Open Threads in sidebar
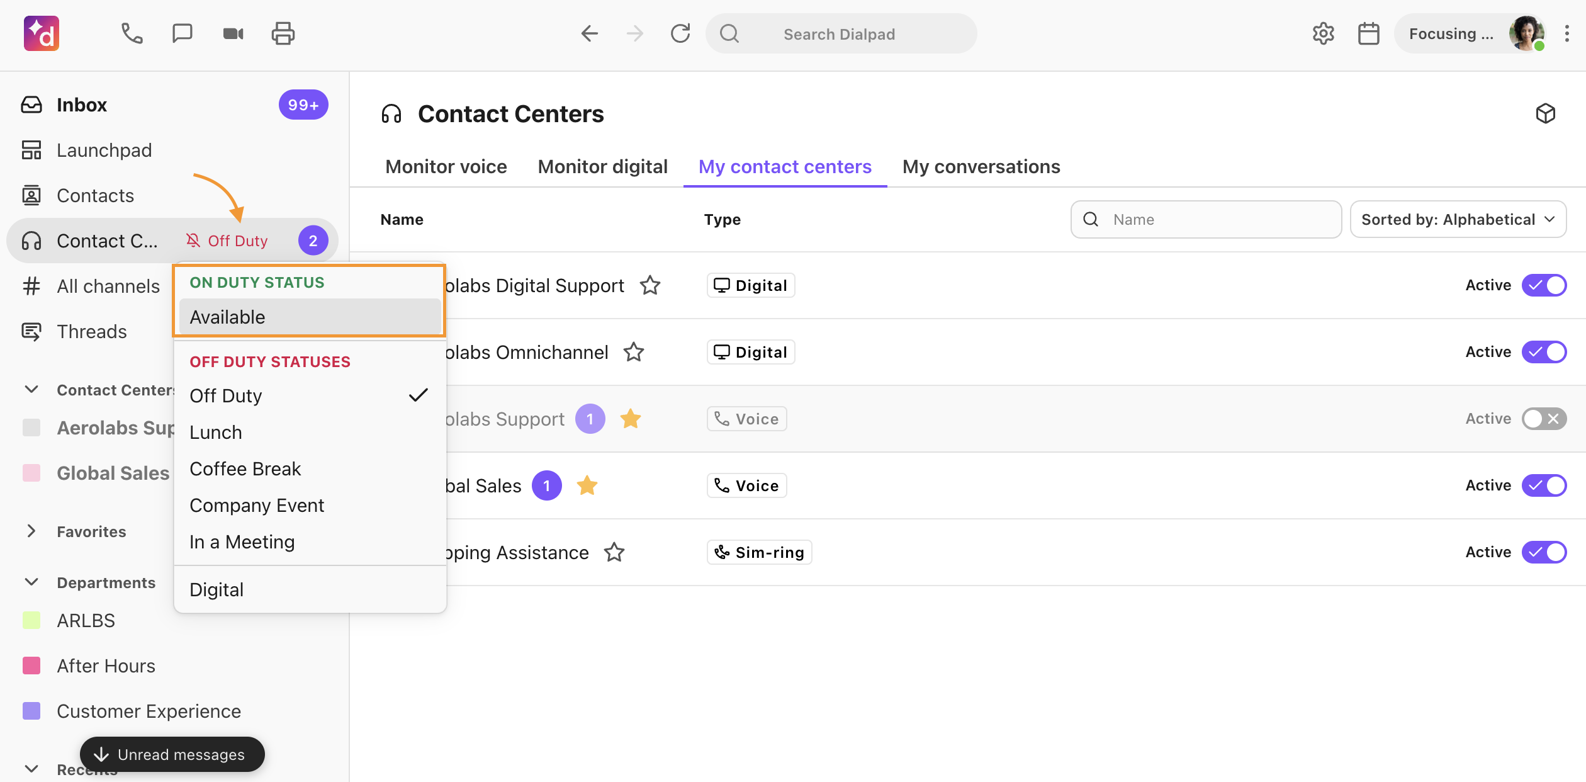 pos(91,331)
